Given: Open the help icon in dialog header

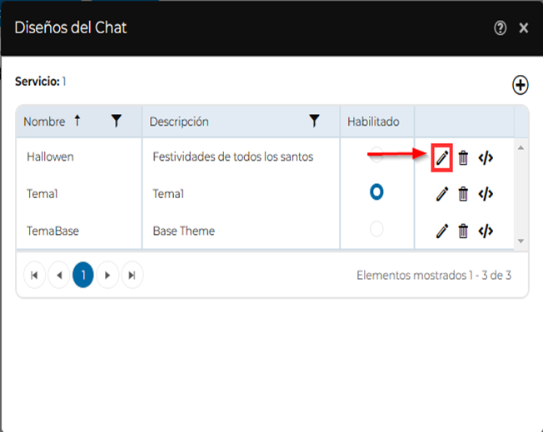Looking at the screenshot, I should (500, 28).
